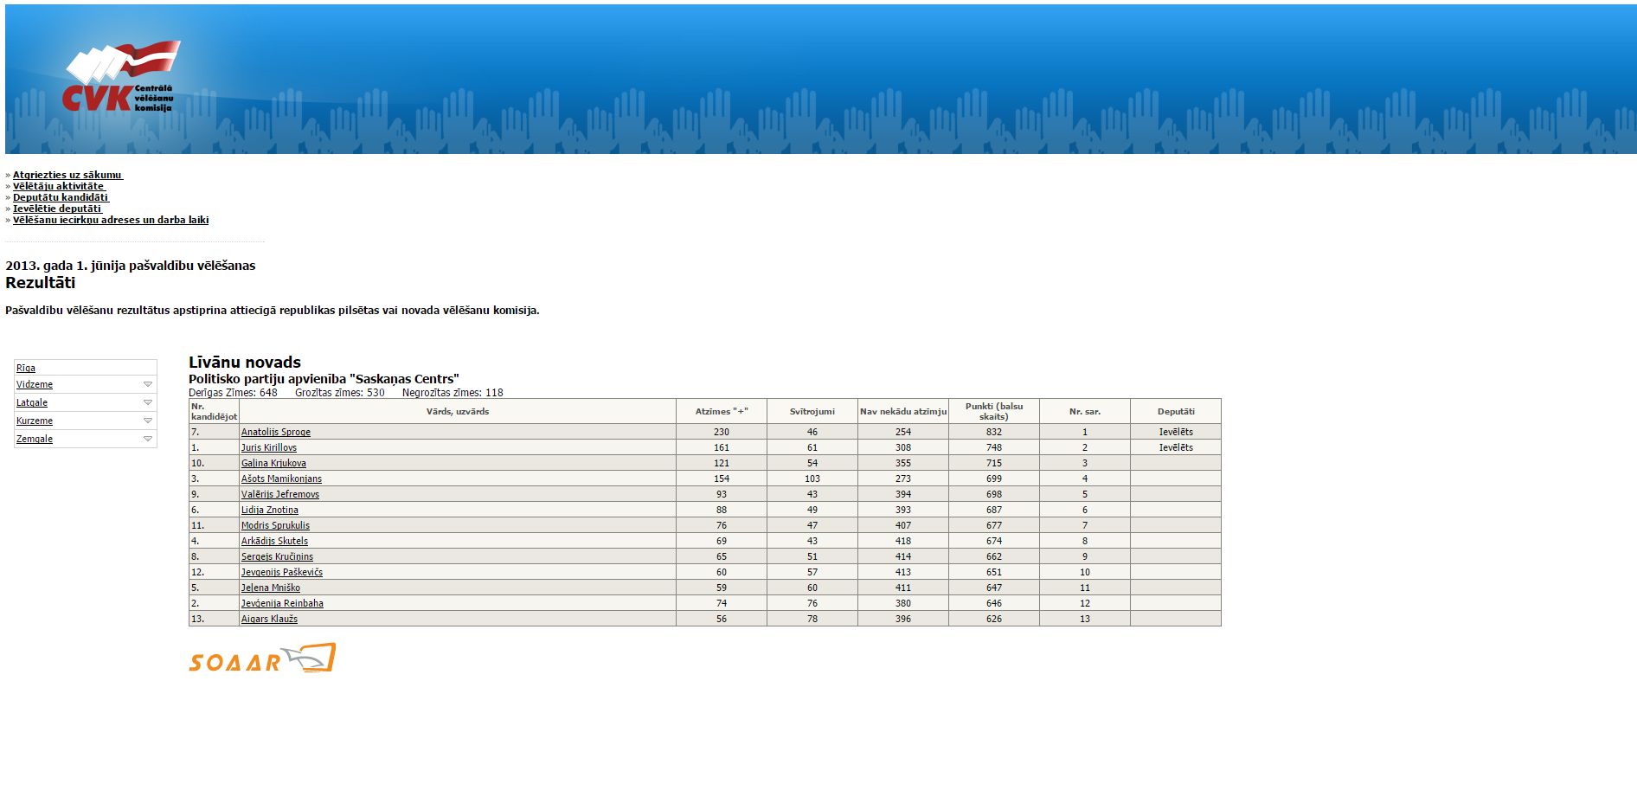
Task: Go to Atgriezties uz sākumu link
Action: click(x=67, y=175)
